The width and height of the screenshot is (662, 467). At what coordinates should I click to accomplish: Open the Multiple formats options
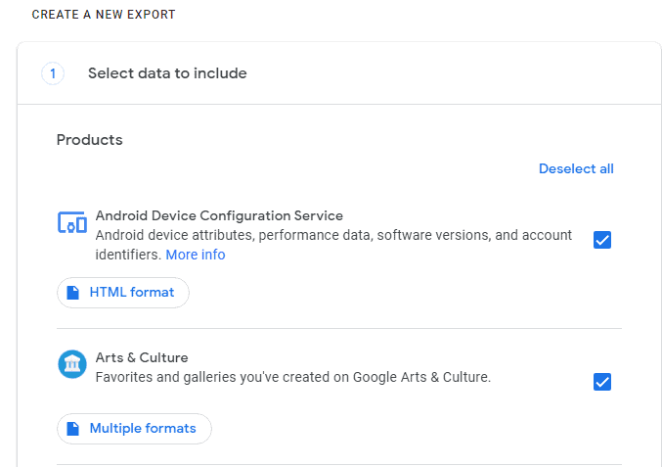pyautogui.click(x=134, y=429)
